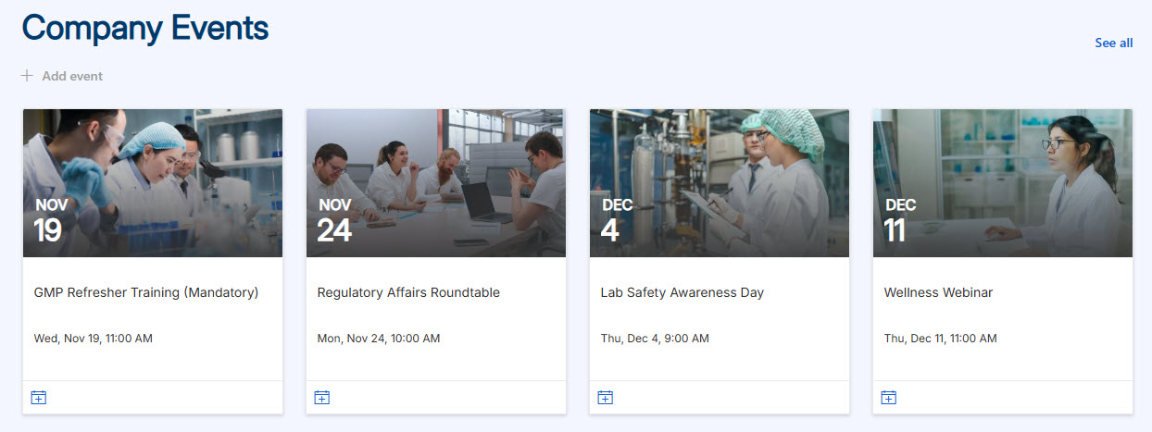Image resolution: width=1152 pixels, height=432 pixels.
Task: Open the Wellness Webinar event title
Action: tap(938, 292)
